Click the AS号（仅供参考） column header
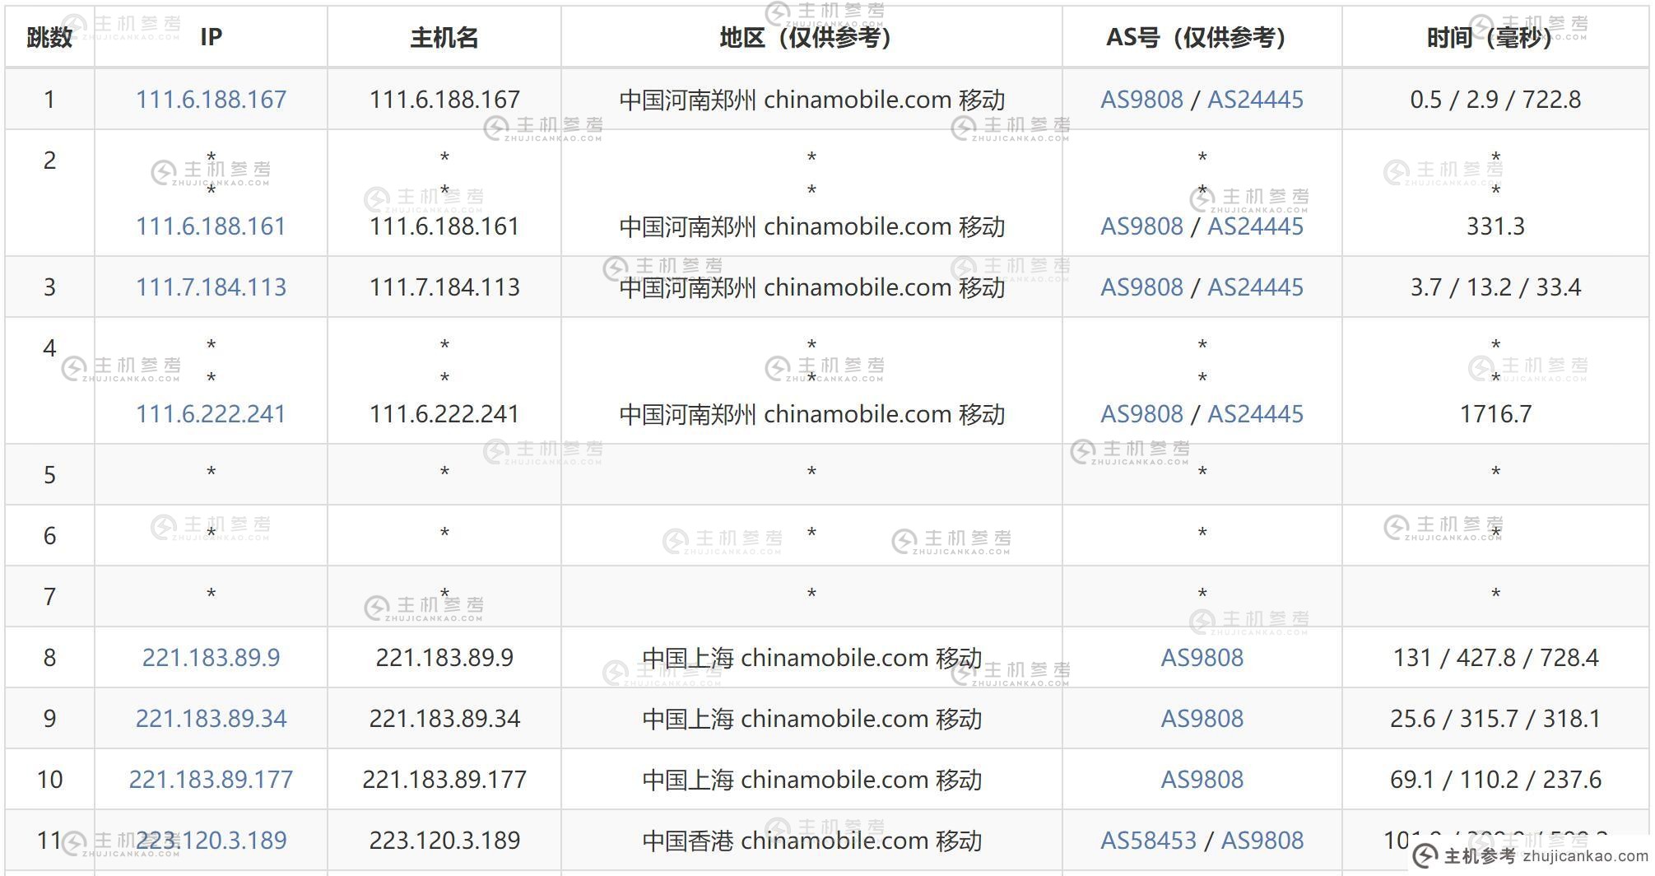 click(x=1202, y=37)
